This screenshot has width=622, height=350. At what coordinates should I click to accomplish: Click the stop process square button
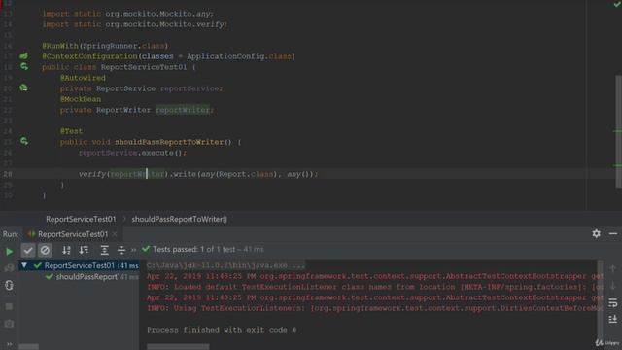pyautogui.click(x=9, y=306)
